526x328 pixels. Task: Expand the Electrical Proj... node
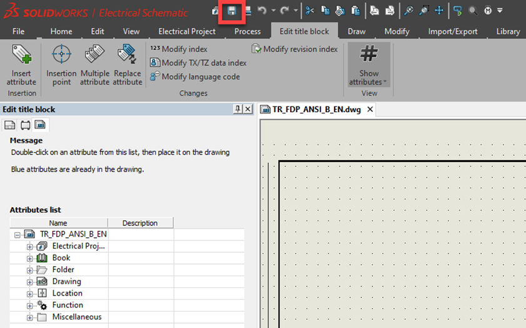pos(29,247)
